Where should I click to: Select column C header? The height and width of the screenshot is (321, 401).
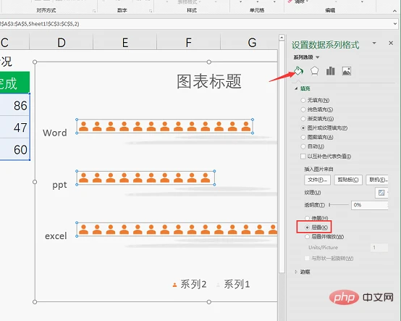[14, 43]
